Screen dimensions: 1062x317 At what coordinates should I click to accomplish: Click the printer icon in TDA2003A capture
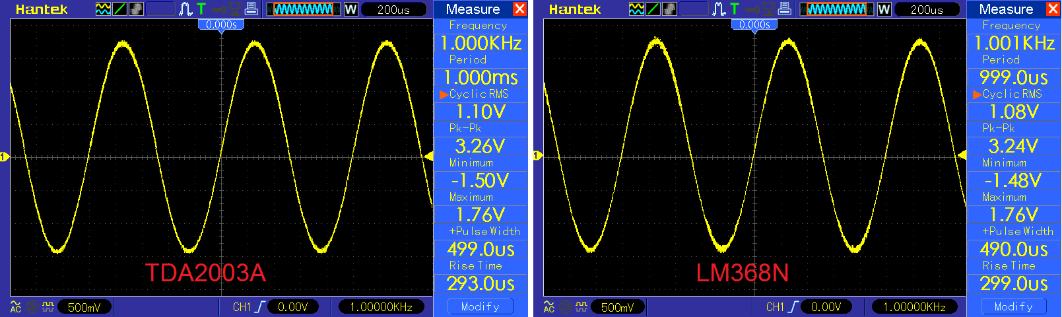click(251, 9)
